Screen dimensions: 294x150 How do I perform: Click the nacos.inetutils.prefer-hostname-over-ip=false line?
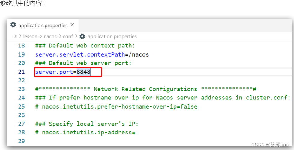pyautogui.click(x=116, y=107)
